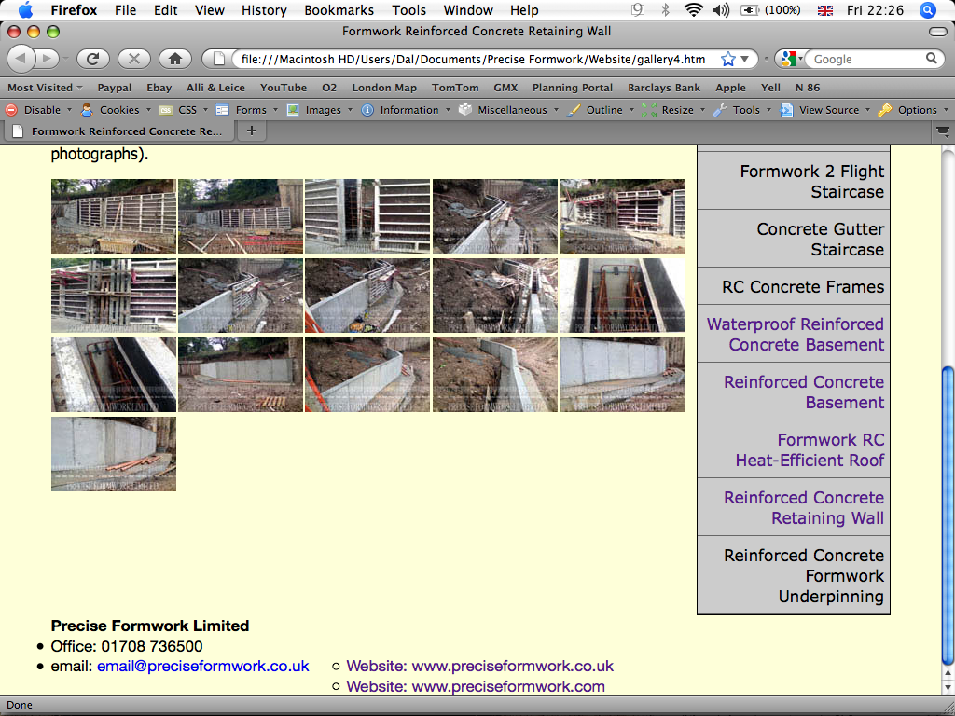
Task: Open the Paypal bookmark
Action: tap(115, 88)
